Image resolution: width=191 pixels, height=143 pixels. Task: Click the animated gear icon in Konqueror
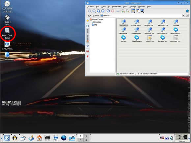(187, 11)
